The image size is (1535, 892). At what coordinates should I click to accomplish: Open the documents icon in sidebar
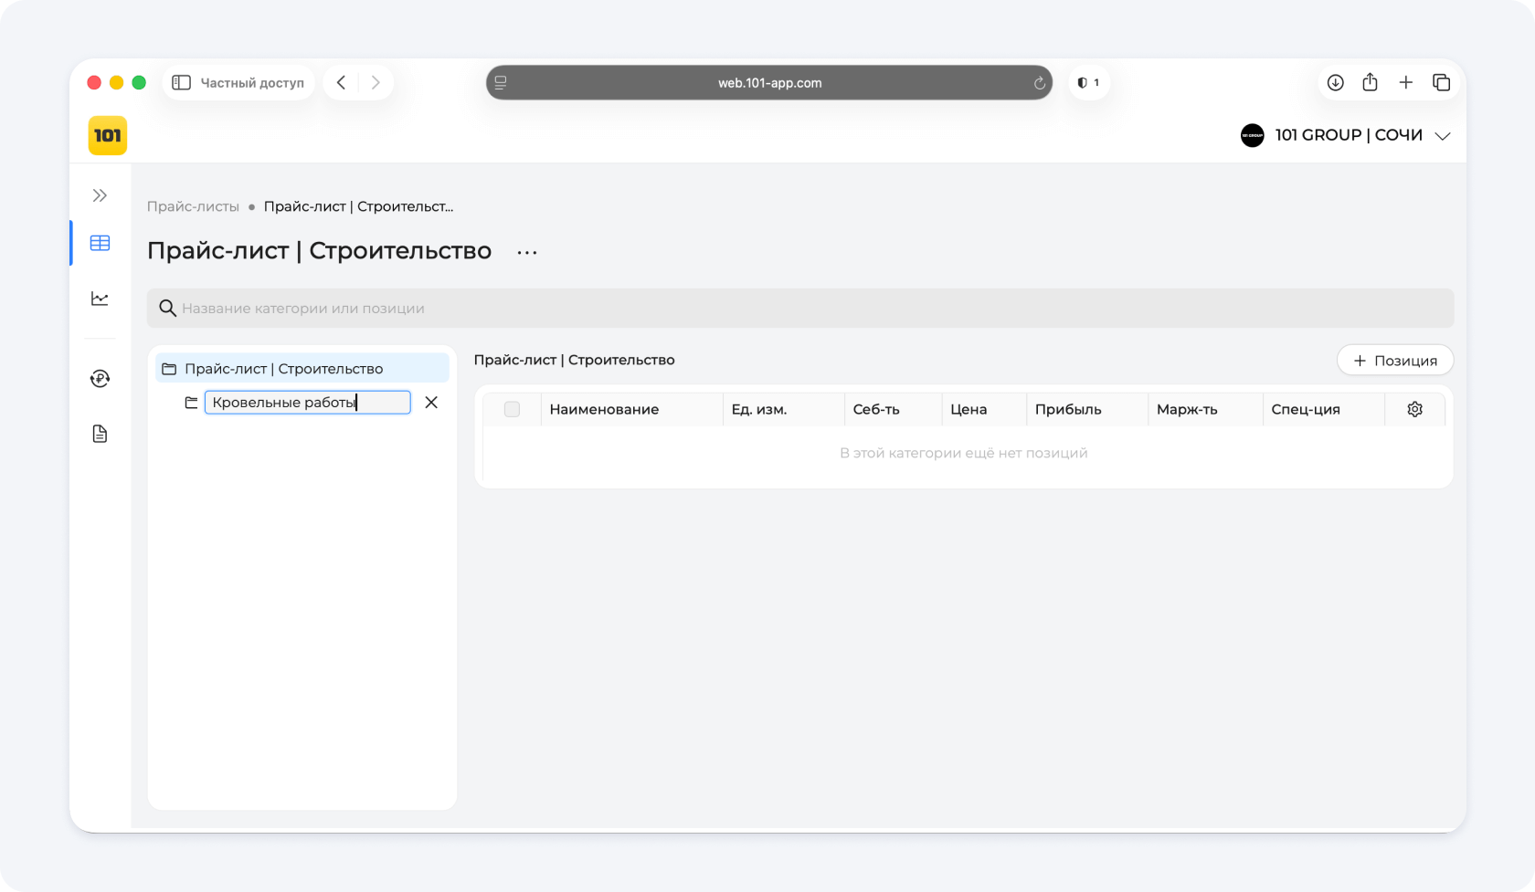tap(100, 434)
